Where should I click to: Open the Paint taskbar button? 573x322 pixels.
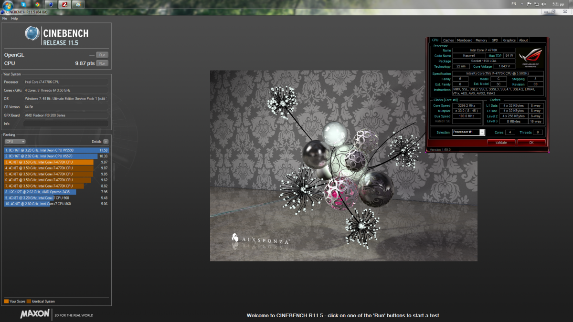(x=79, y=4)
